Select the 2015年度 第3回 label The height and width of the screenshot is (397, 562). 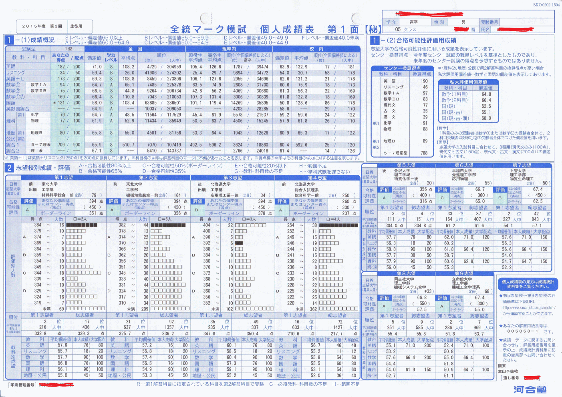(42, 26)
